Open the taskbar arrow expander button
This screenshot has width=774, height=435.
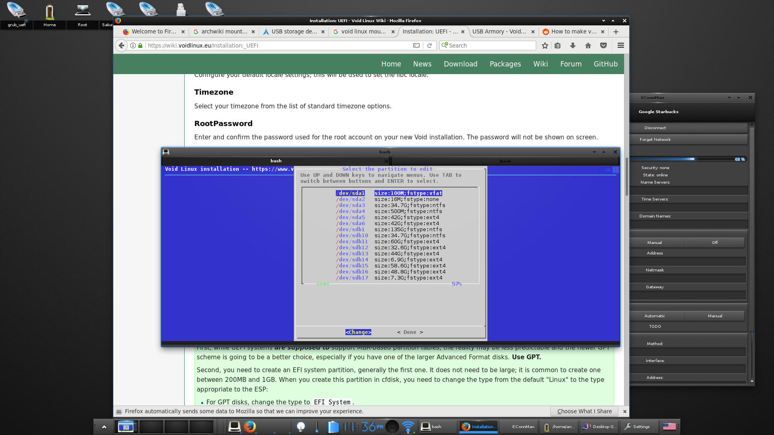tap(104, 427)
